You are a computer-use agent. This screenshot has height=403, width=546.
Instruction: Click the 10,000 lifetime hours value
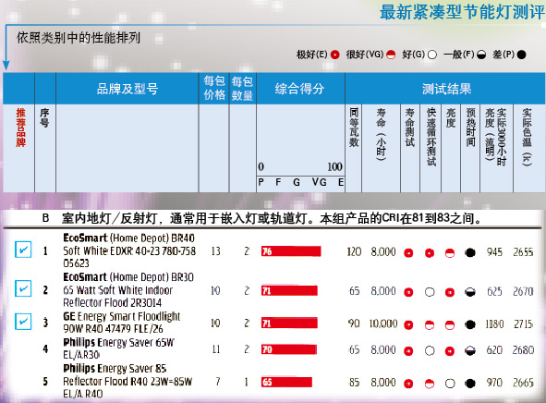click(383, 324)
